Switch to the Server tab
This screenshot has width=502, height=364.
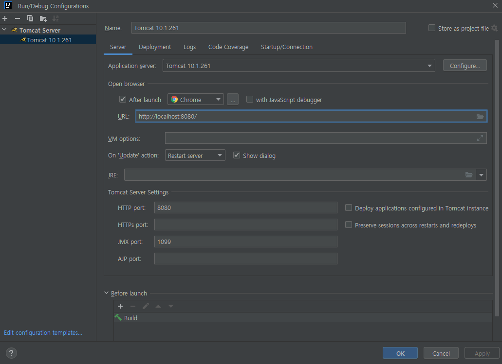tap(118, 47)
